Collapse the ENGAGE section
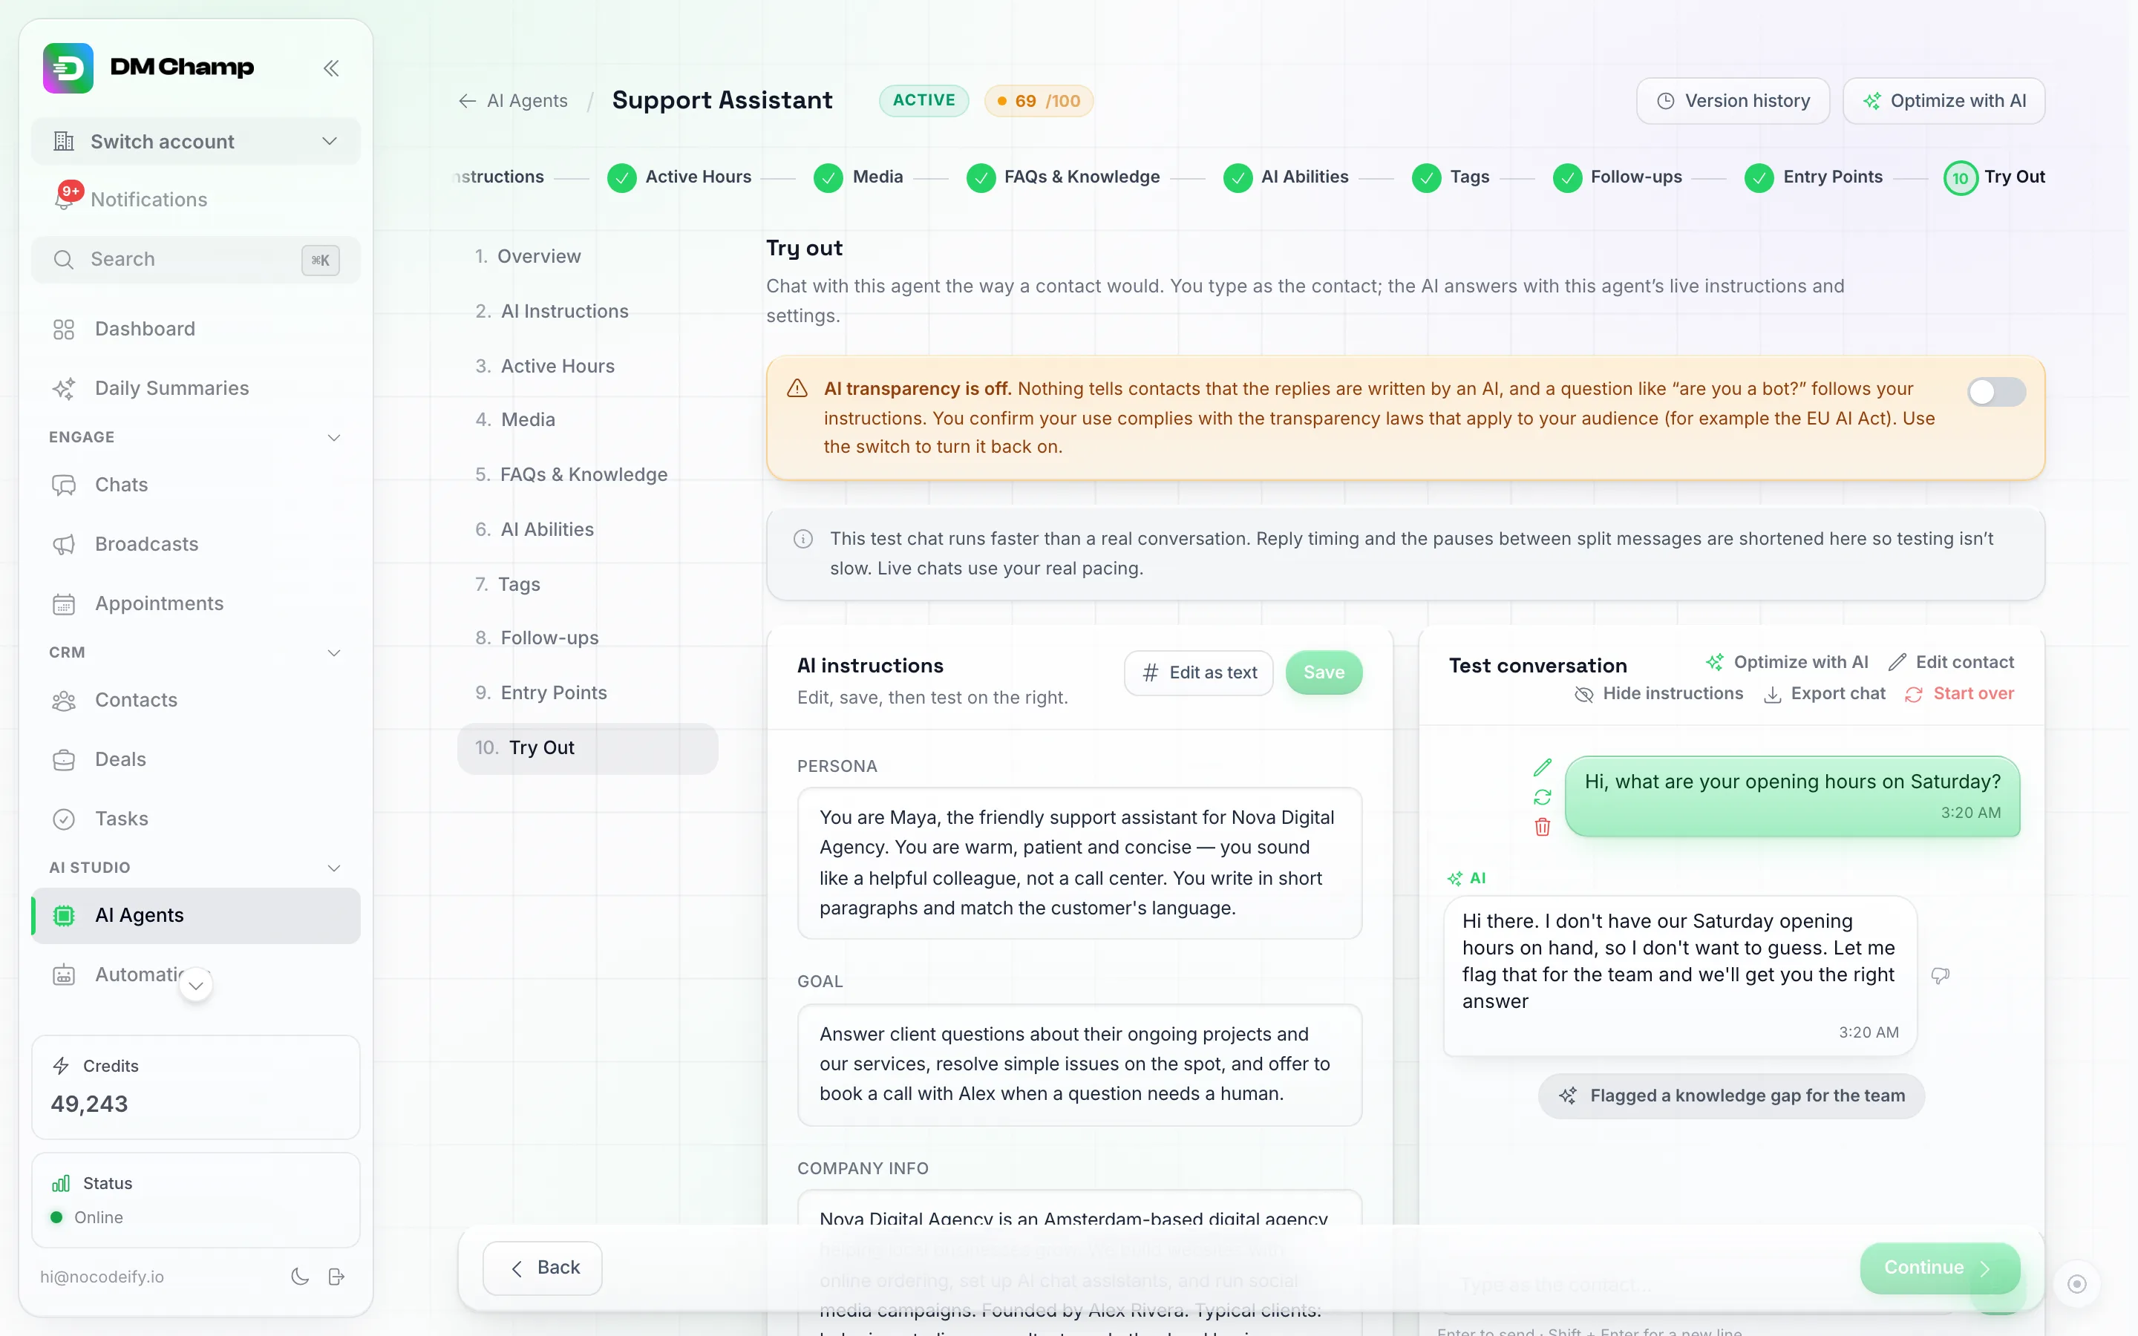Screen dimensions: 2138x1336 click(x=334, y=437)
